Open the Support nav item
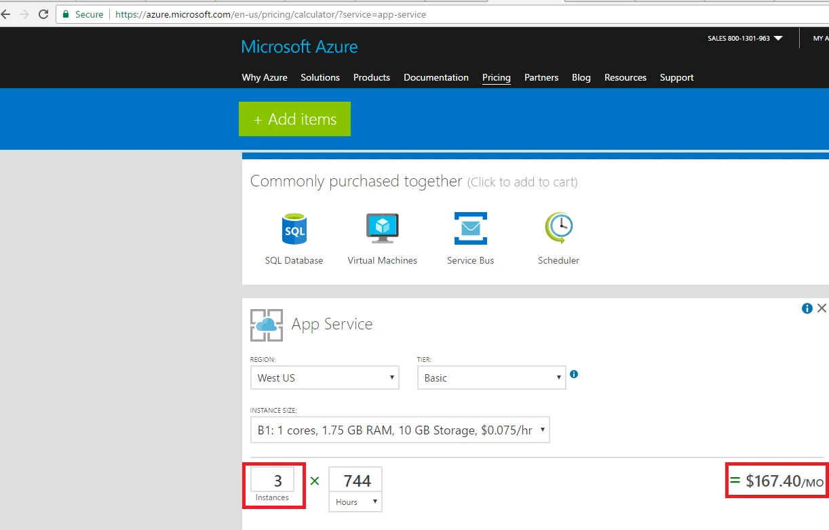This screenshot has width=829, height=530. pyautogui.click(x=677, y=77)
